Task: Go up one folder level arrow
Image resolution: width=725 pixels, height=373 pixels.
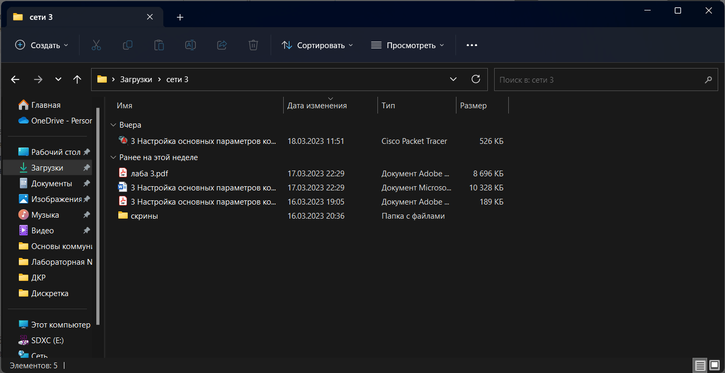Action: [77, 80]
